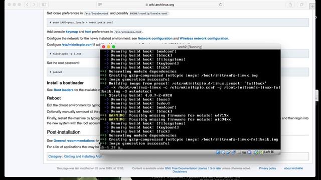This screenshot has width=321, height=180.
Task: Open Reader view icon in address bar
Action: click(x=100, y=4)
